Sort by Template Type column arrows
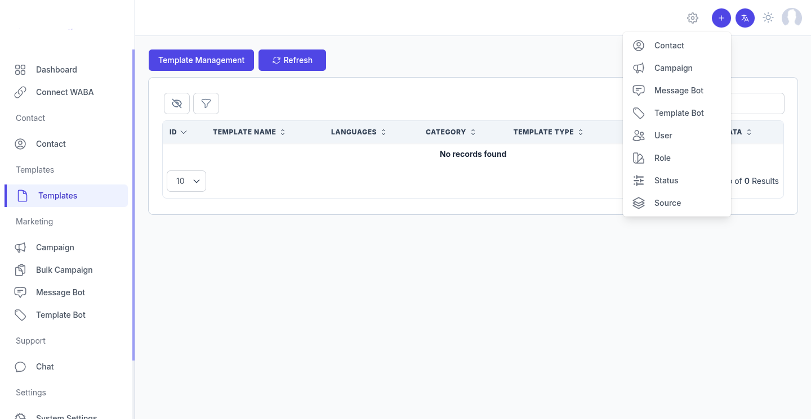This screenshot has height=419, width=811. coord(581,132)
